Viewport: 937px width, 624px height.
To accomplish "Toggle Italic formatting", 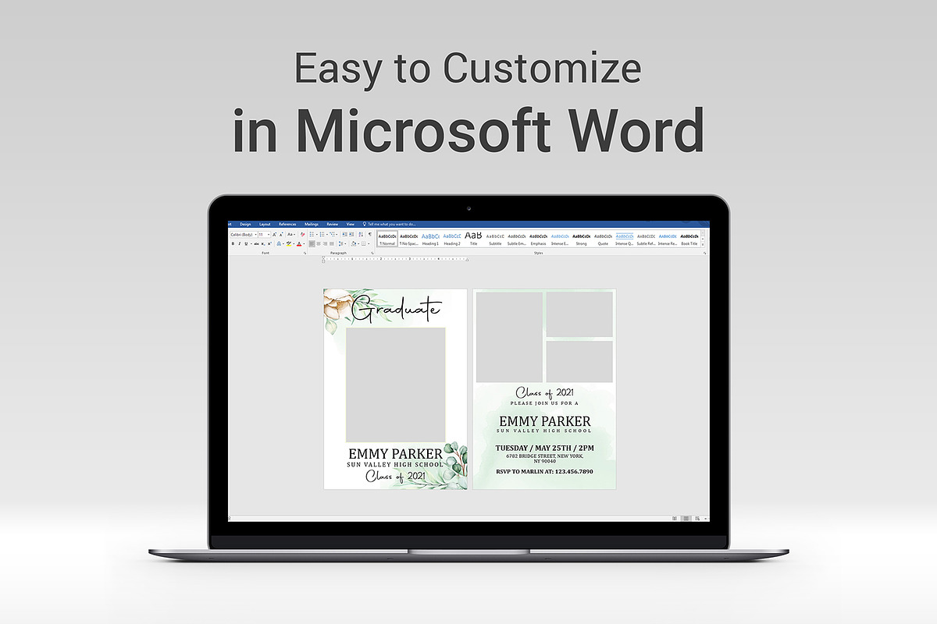I will [239, 244].
